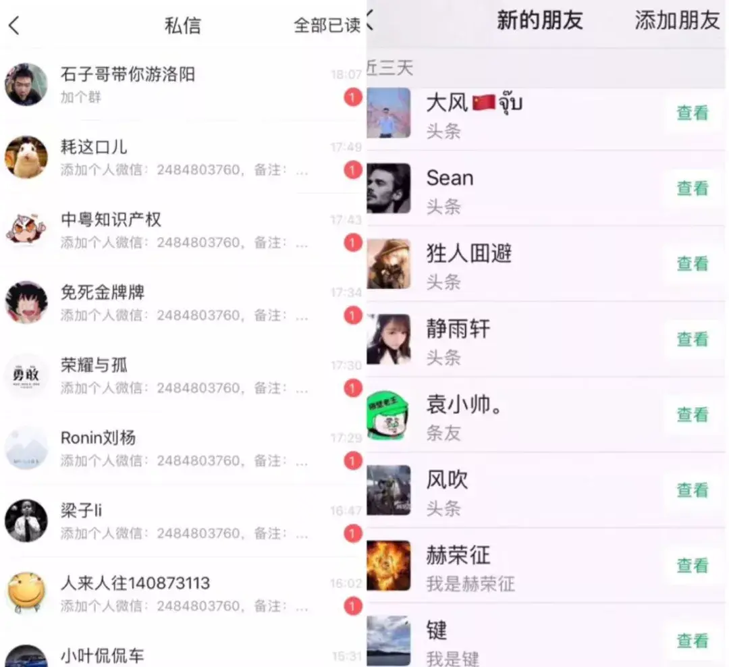
Task: Open the green avatar of 袁小帅。
Action: [x=389, y=415]
